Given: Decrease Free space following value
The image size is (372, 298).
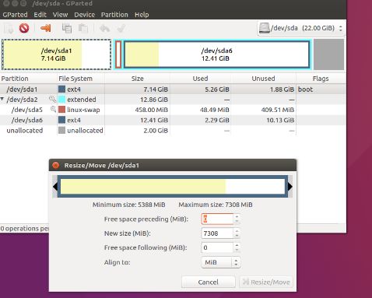Looking at the screenshot, I should 237,251.
